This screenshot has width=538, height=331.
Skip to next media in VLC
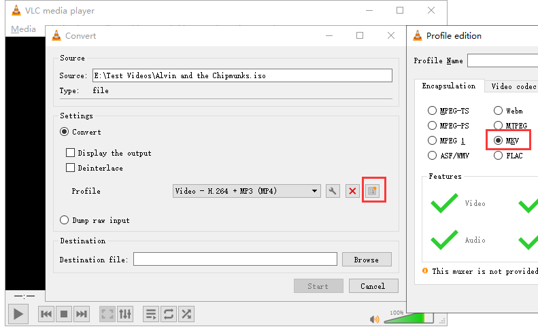[x=82, y=314]
